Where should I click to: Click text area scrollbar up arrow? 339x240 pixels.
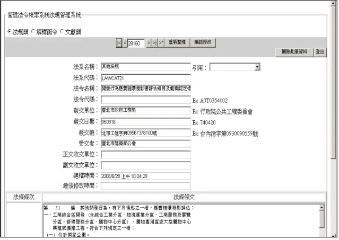[321, 208]
